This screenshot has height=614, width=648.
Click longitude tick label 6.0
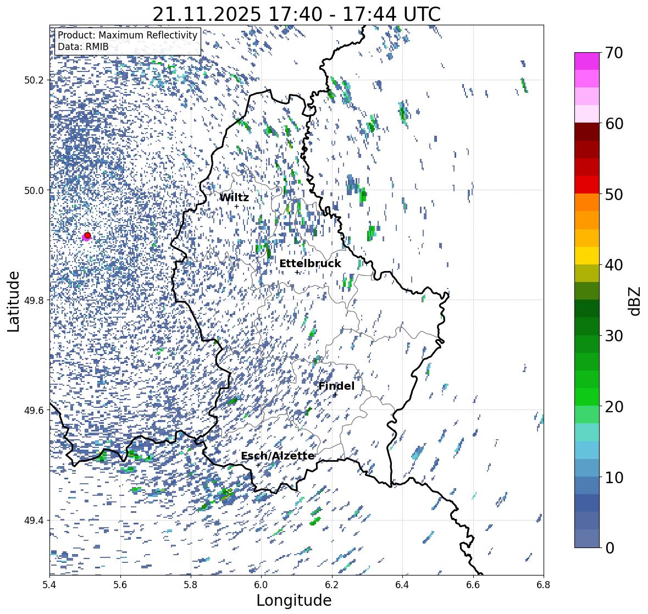click(x=261, y=585)
